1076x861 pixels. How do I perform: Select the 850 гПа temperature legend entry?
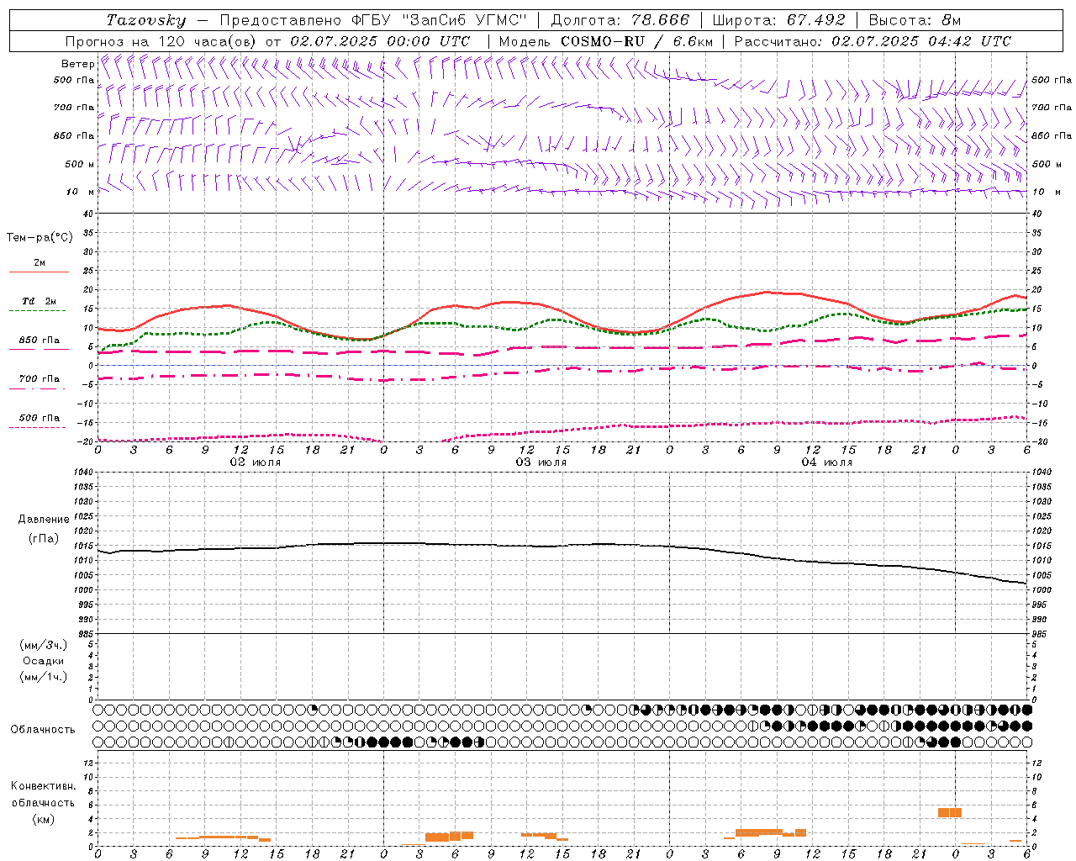click(40, 341)
